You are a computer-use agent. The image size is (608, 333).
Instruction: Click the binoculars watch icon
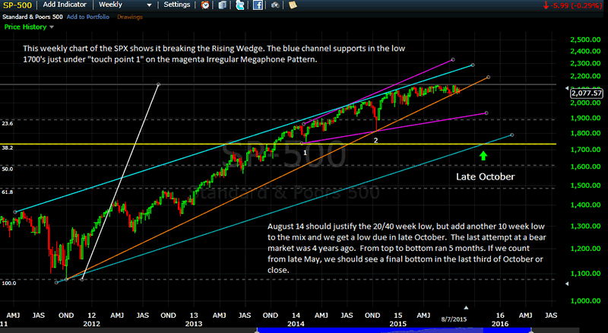[274, 5]
